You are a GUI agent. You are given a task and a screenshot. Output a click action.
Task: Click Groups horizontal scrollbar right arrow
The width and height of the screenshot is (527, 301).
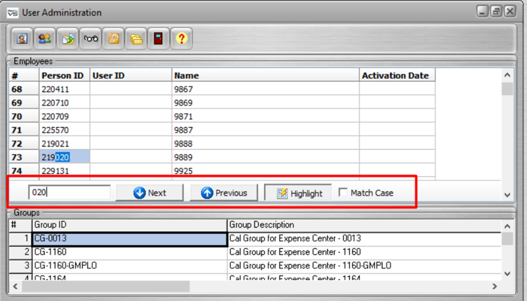point(495,286)
